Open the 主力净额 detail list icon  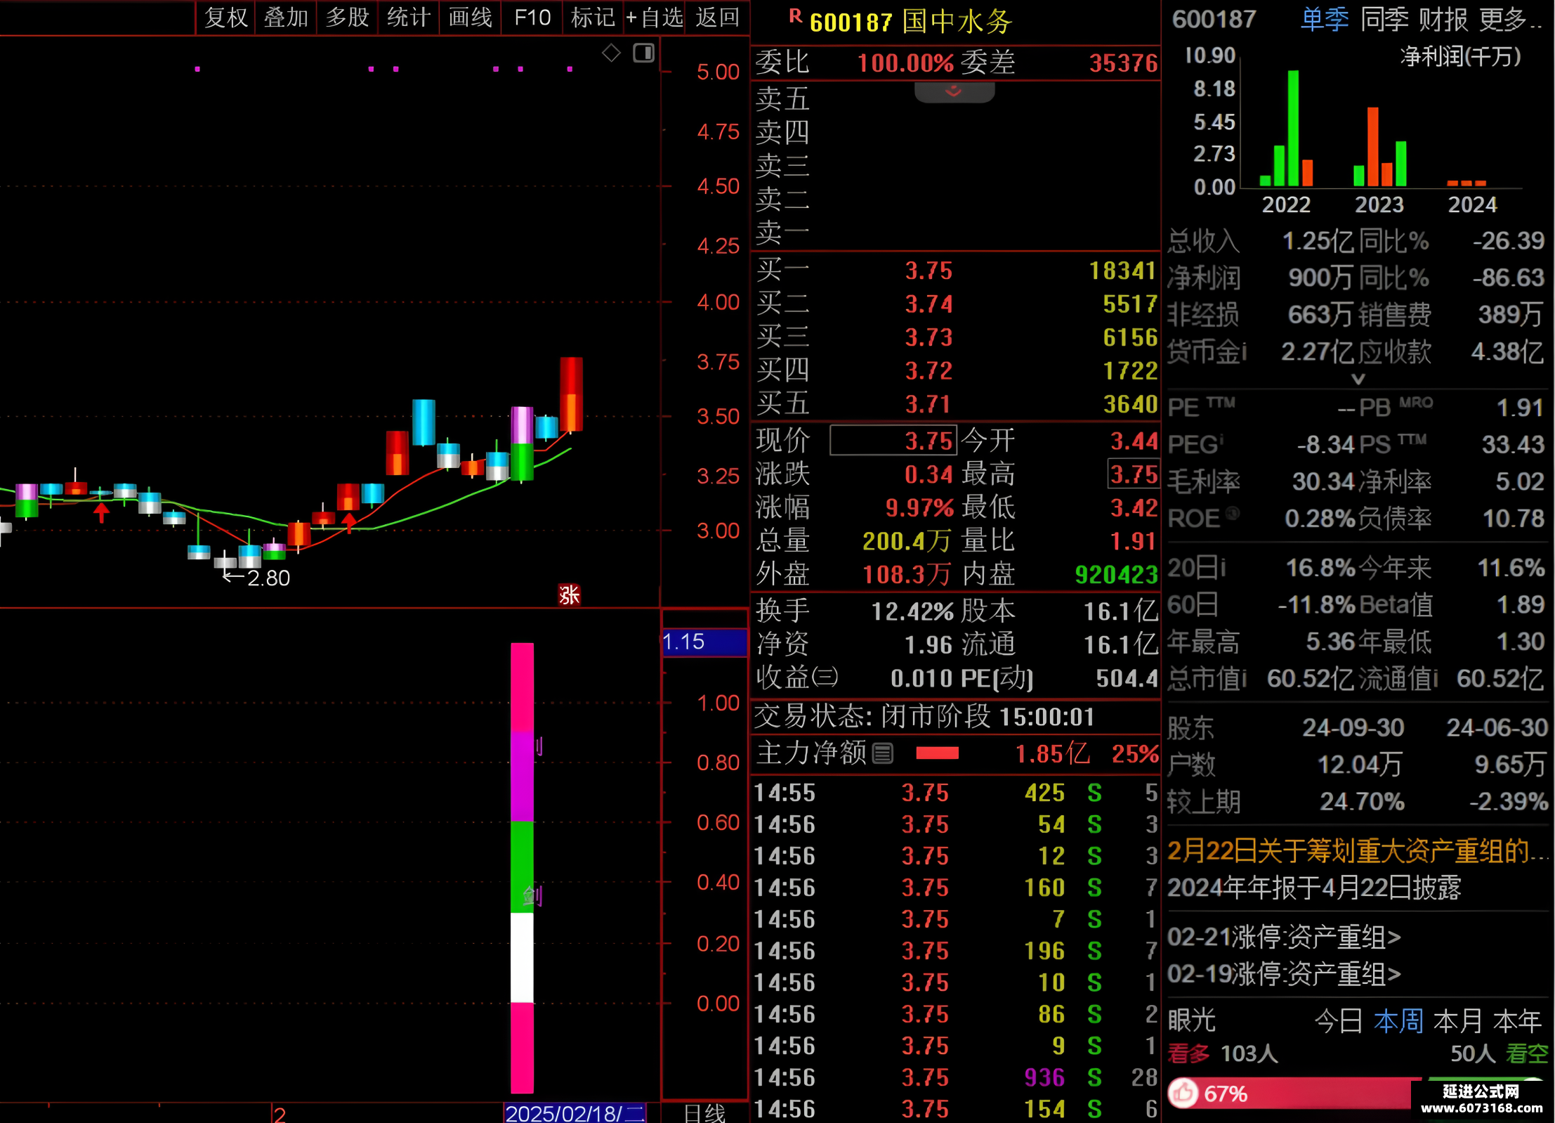(x=882, y=753)
